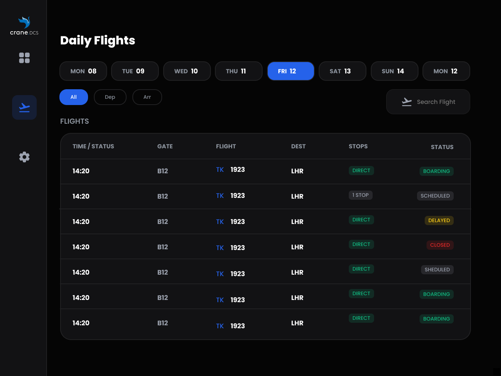The width and height of the screenshot is (501, 376).
Task: Click TK flight code in the DELAYED row
Action: [220, 222]
